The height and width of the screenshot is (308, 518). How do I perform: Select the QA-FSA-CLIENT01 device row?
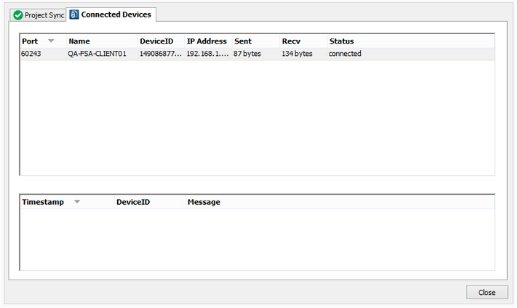pyautogui.click(x=97, y=54)
